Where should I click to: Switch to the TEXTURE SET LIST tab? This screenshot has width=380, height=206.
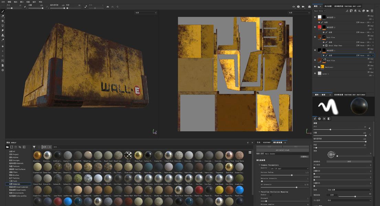348,6
